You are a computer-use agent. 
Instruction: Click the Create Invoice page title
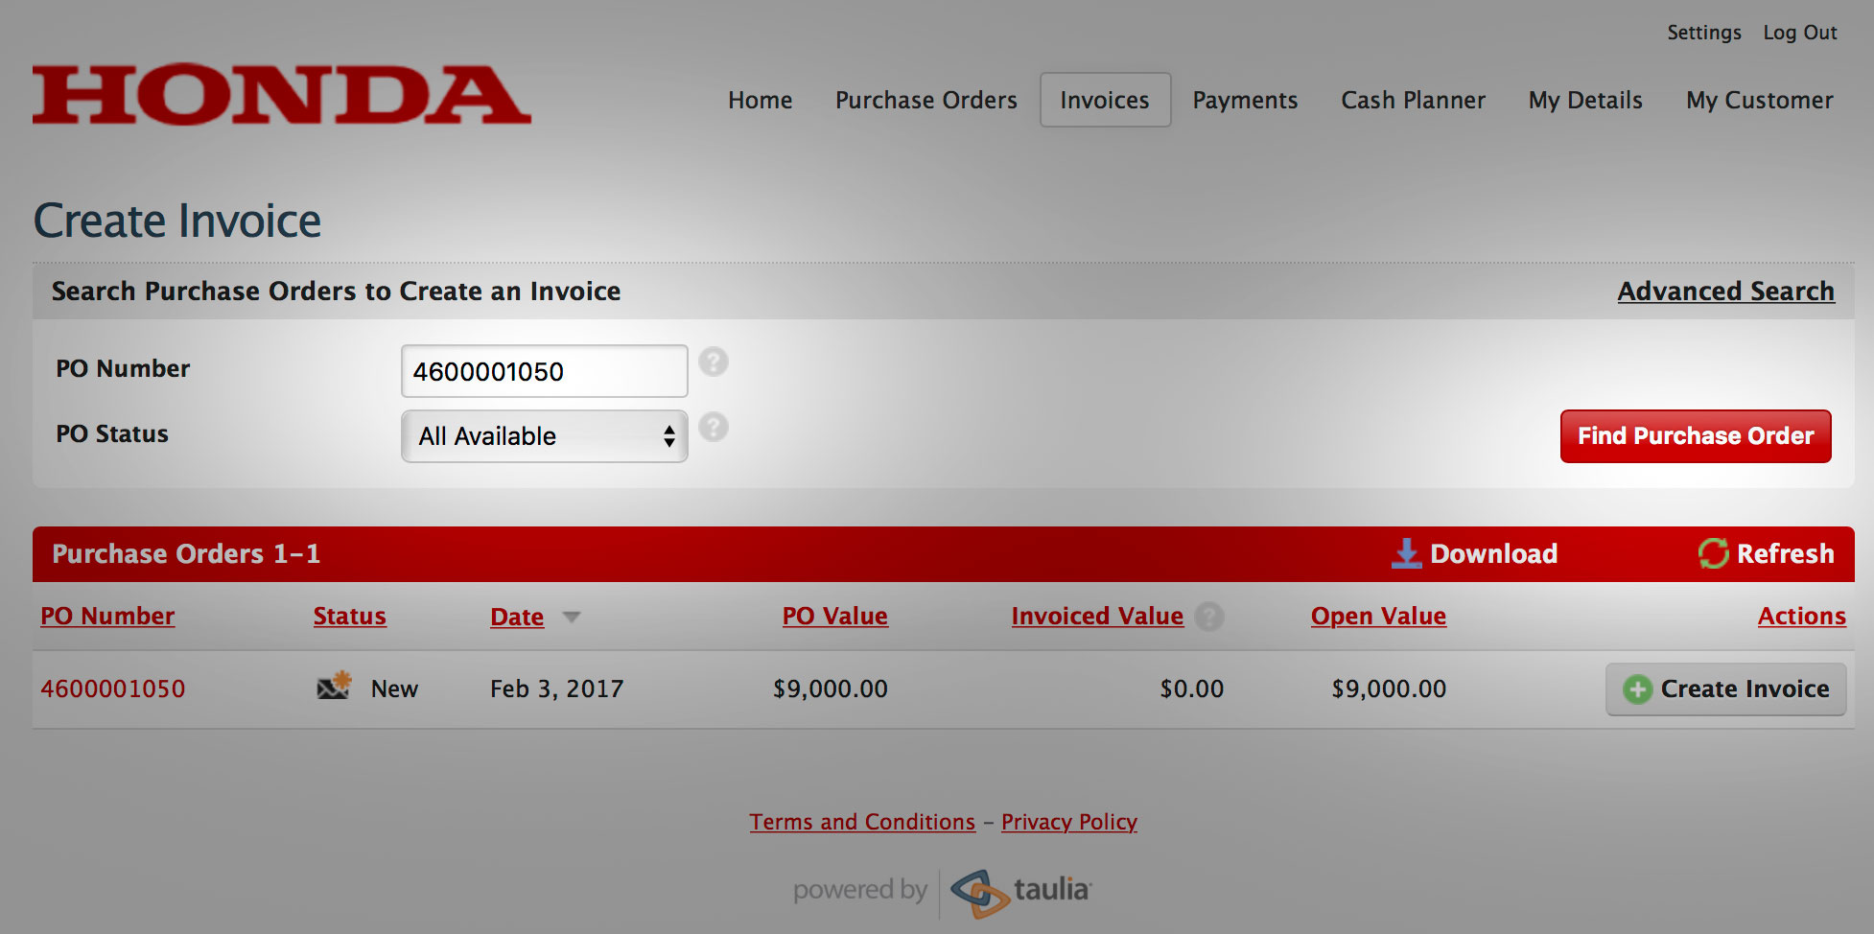point(177,221)
